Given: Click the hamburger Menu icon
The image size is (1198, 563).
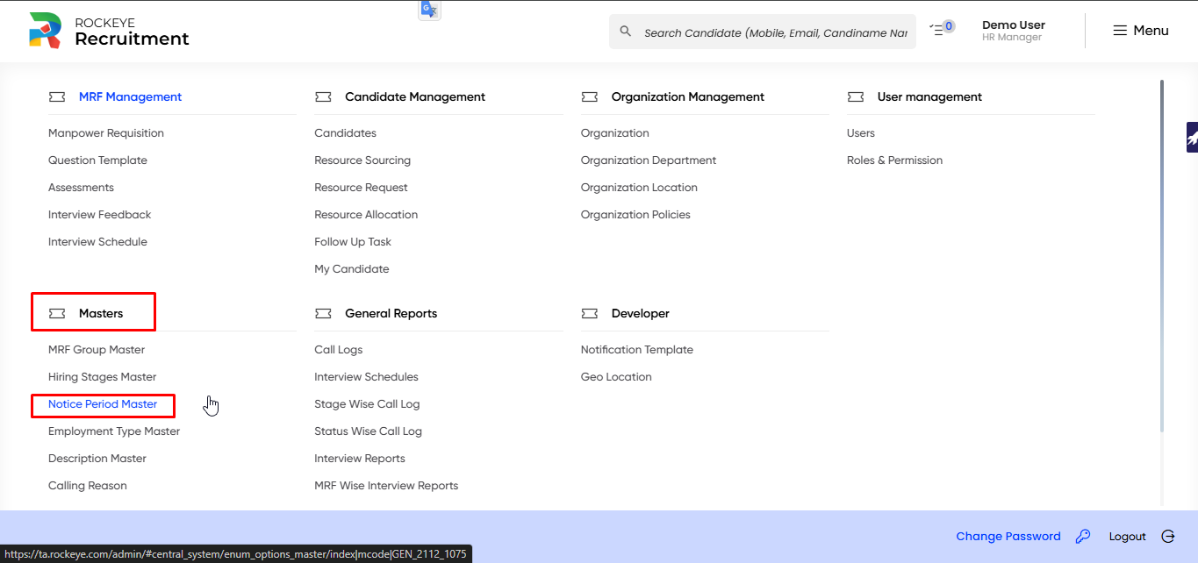Looking at the screenshot, I should 1120,31.
